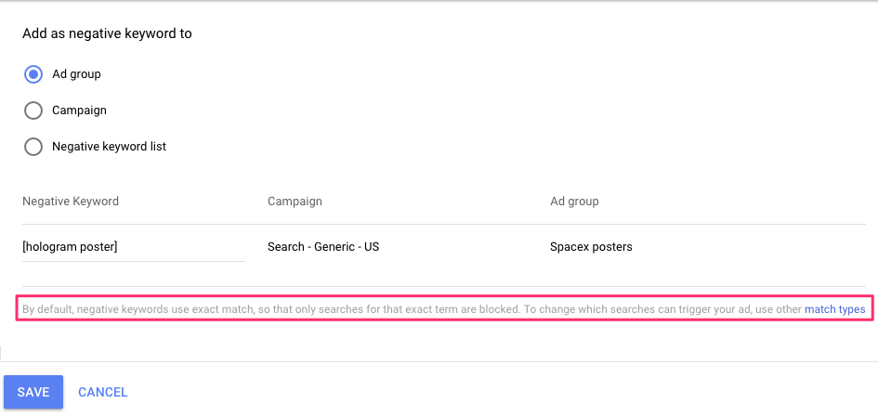
Task: Click the 'Campaign' radio label text
Action: click(79, 111)
